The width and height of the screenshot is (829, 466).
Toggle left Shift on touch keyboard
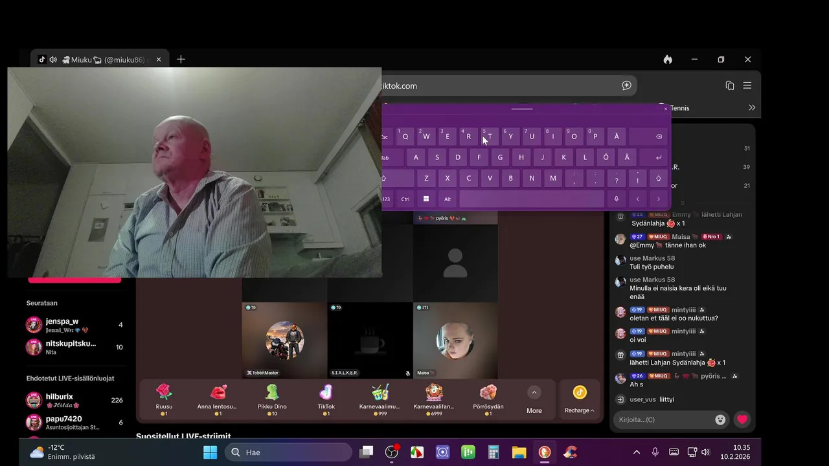point(398,178)
